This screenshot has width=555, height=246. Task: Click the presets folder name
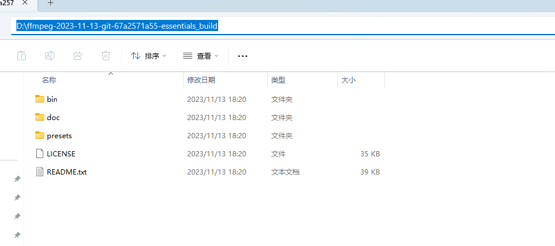(60, 135)
